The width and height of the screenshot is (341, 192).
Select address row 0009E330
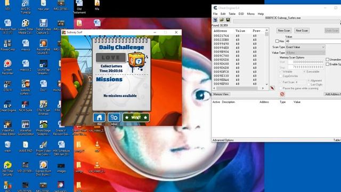pos(238,76)
